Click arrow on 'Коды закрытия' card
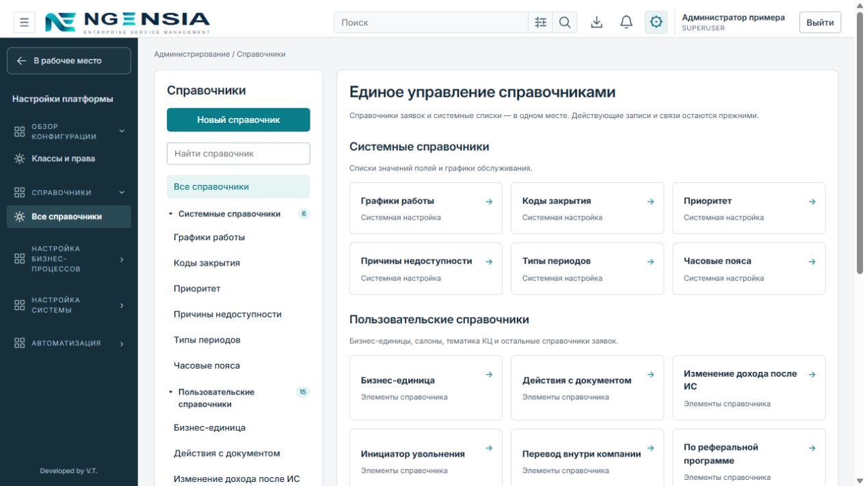This screenshot has width=865, height=486. (650, 201)
